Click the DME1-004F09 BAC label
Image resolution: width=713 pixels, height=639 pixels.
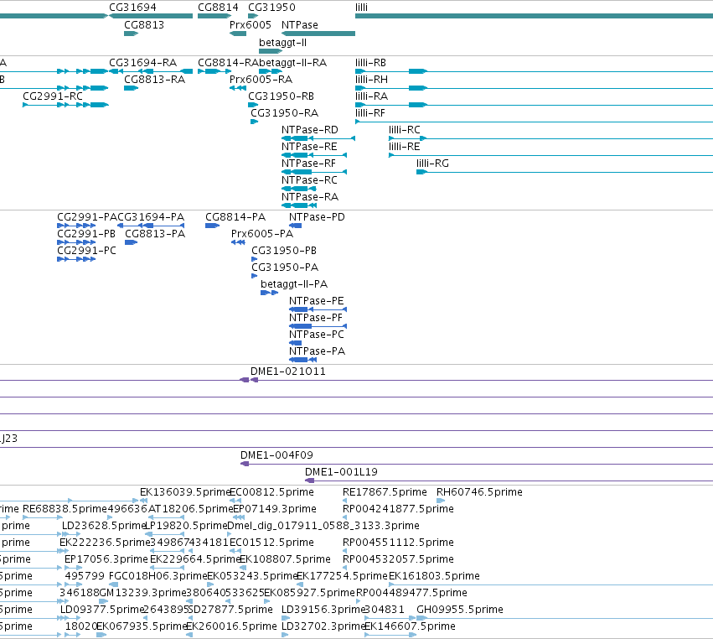pos(276,455)
